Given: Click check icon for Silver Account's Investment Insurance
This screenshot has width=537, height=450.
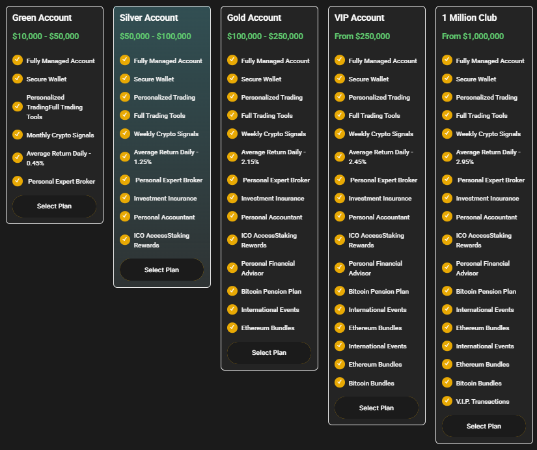Looking at the screenshot, I should pyautogui.click(x=125, y=198).
